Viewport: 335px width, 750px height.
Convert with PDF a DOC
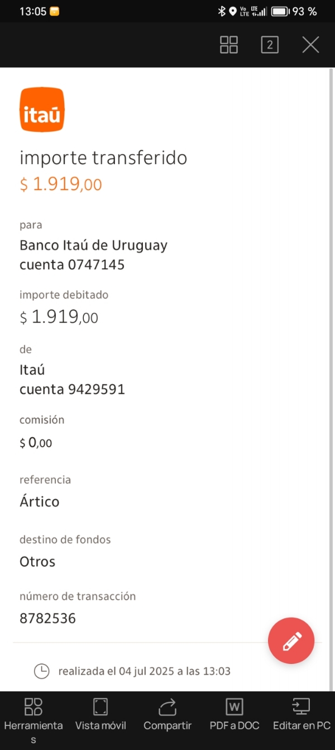tap(234, 715)
